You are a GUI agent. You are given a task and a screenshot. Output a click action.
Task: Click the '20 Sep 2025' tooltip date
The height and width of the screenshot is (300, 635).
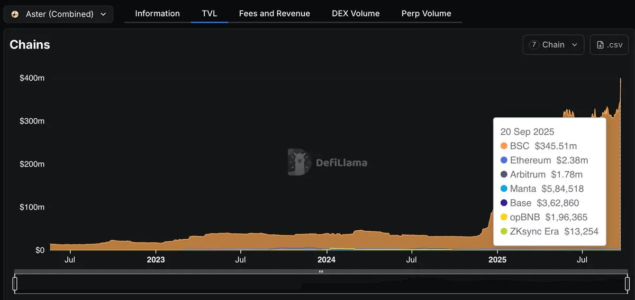(x=527, y=132)
